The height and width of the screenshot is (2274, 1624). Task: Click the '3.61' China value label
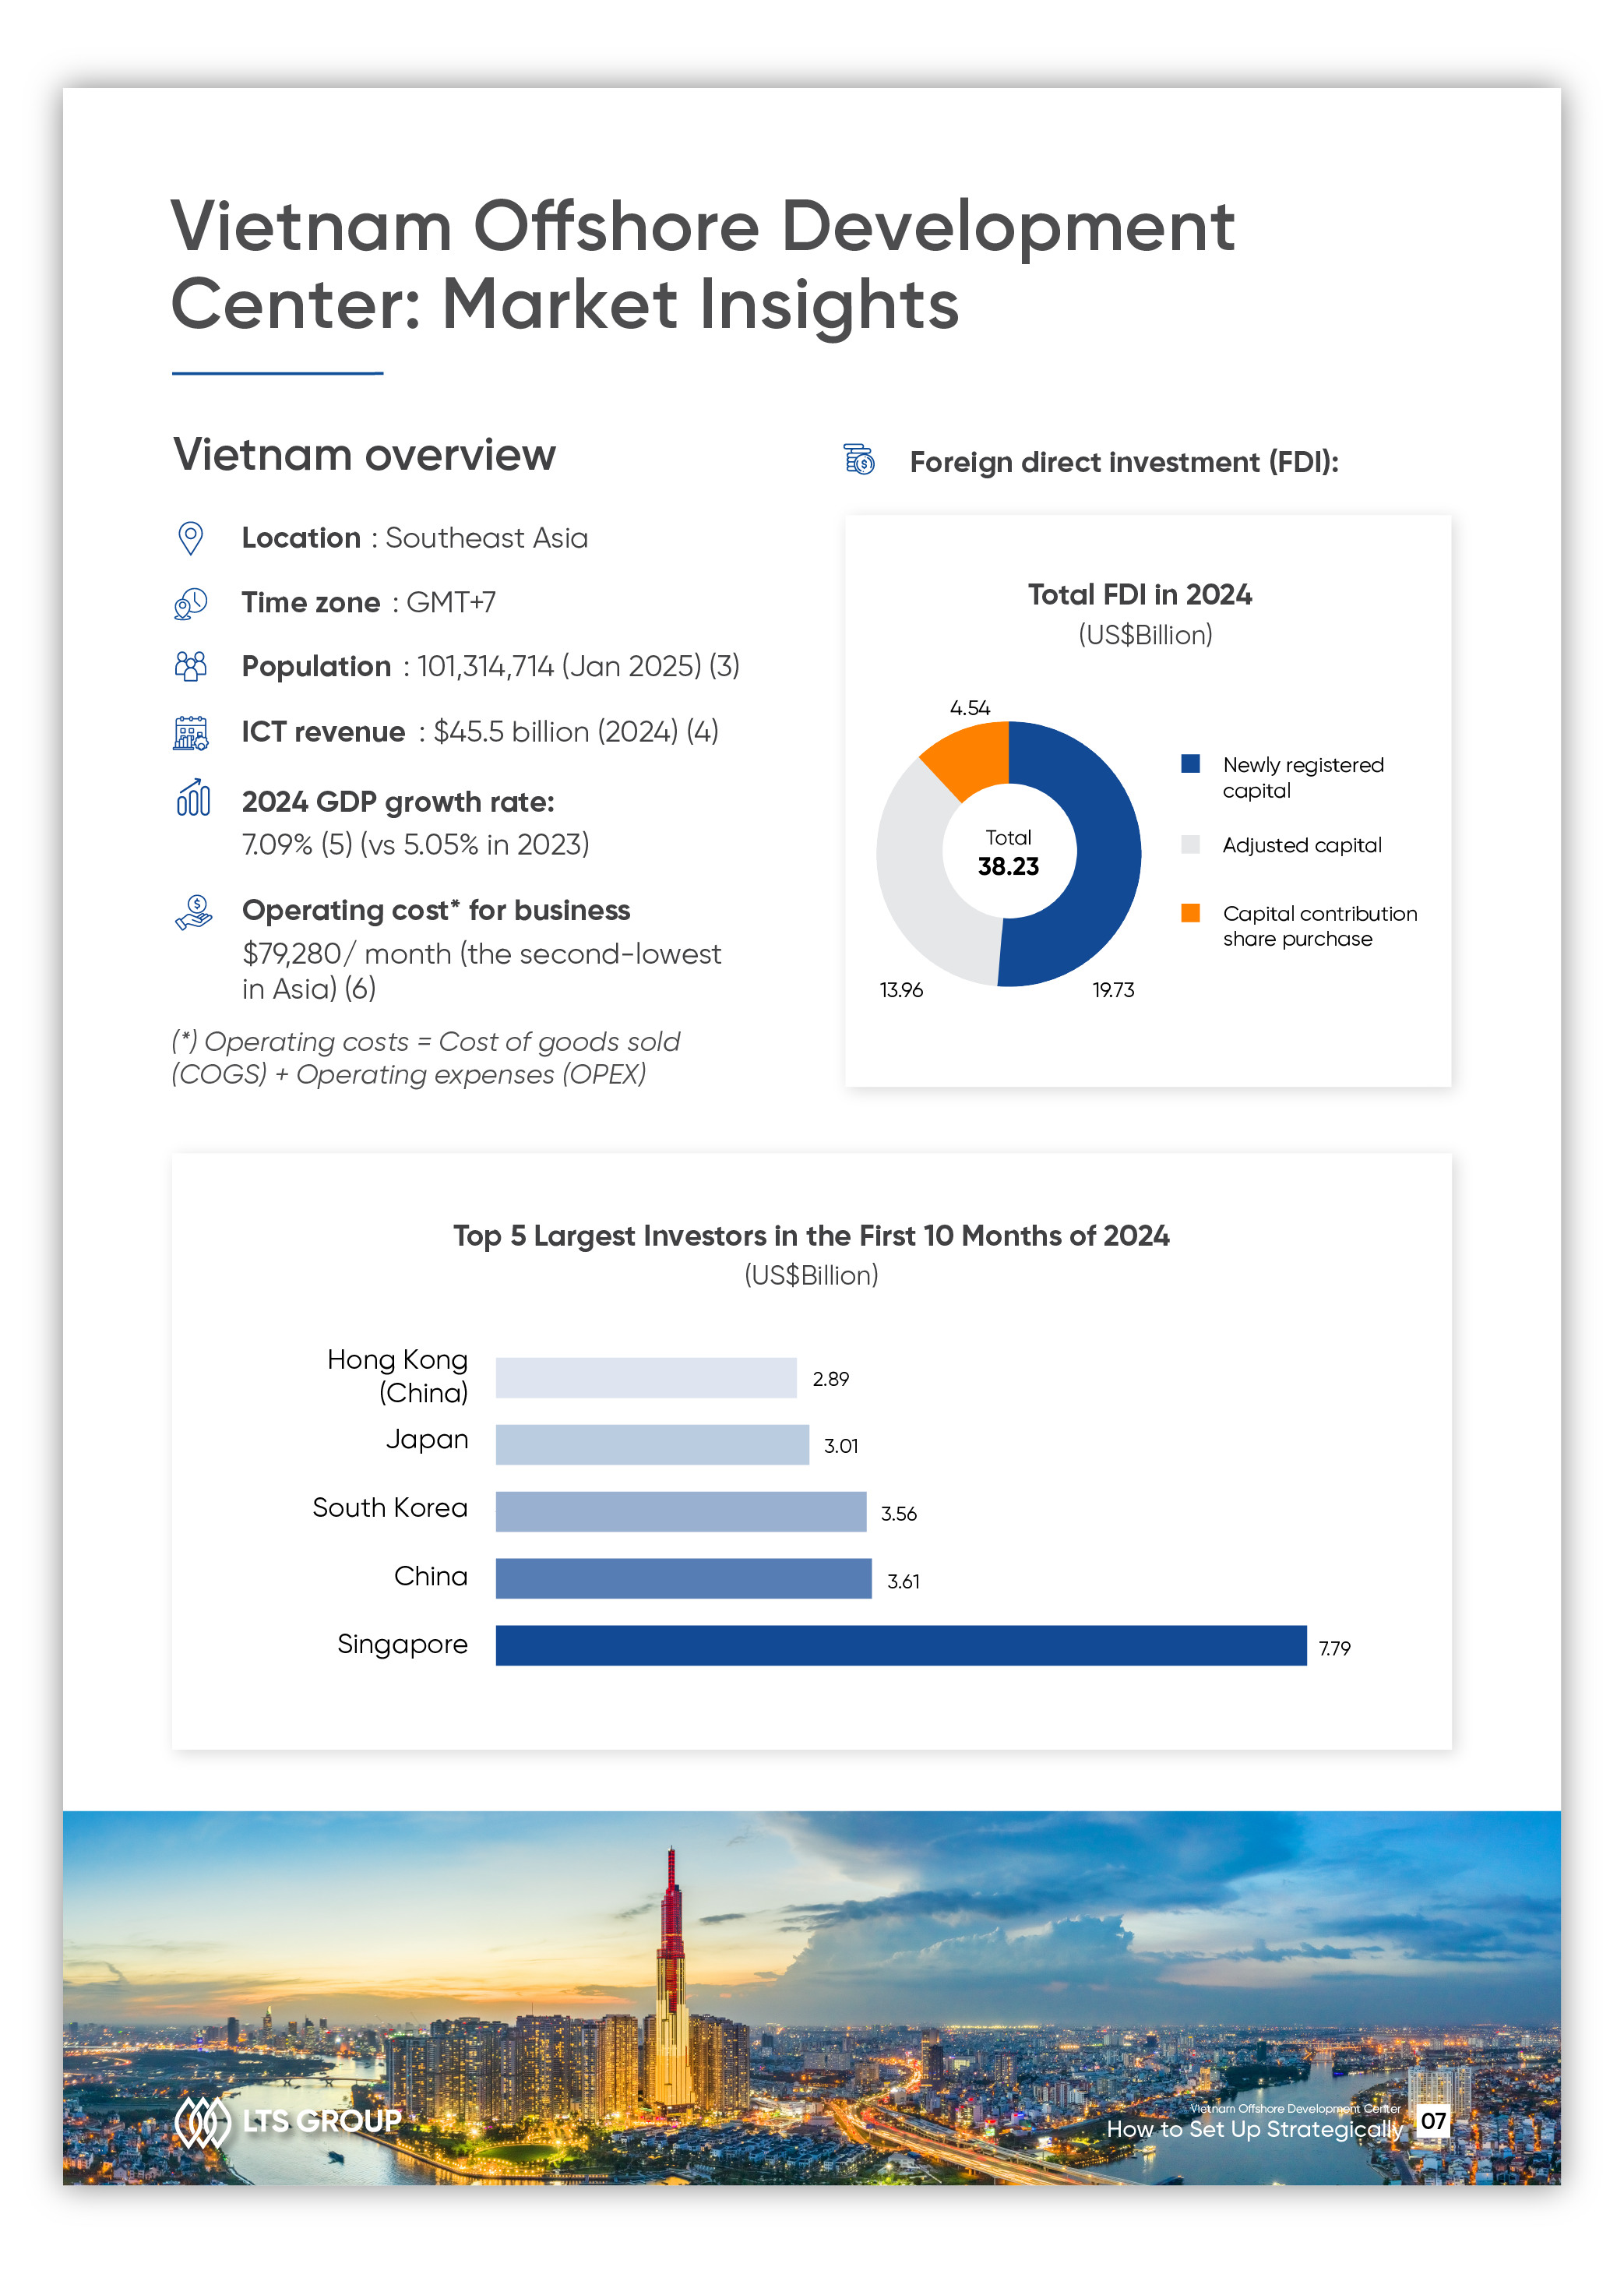(x=903, y=1581)
